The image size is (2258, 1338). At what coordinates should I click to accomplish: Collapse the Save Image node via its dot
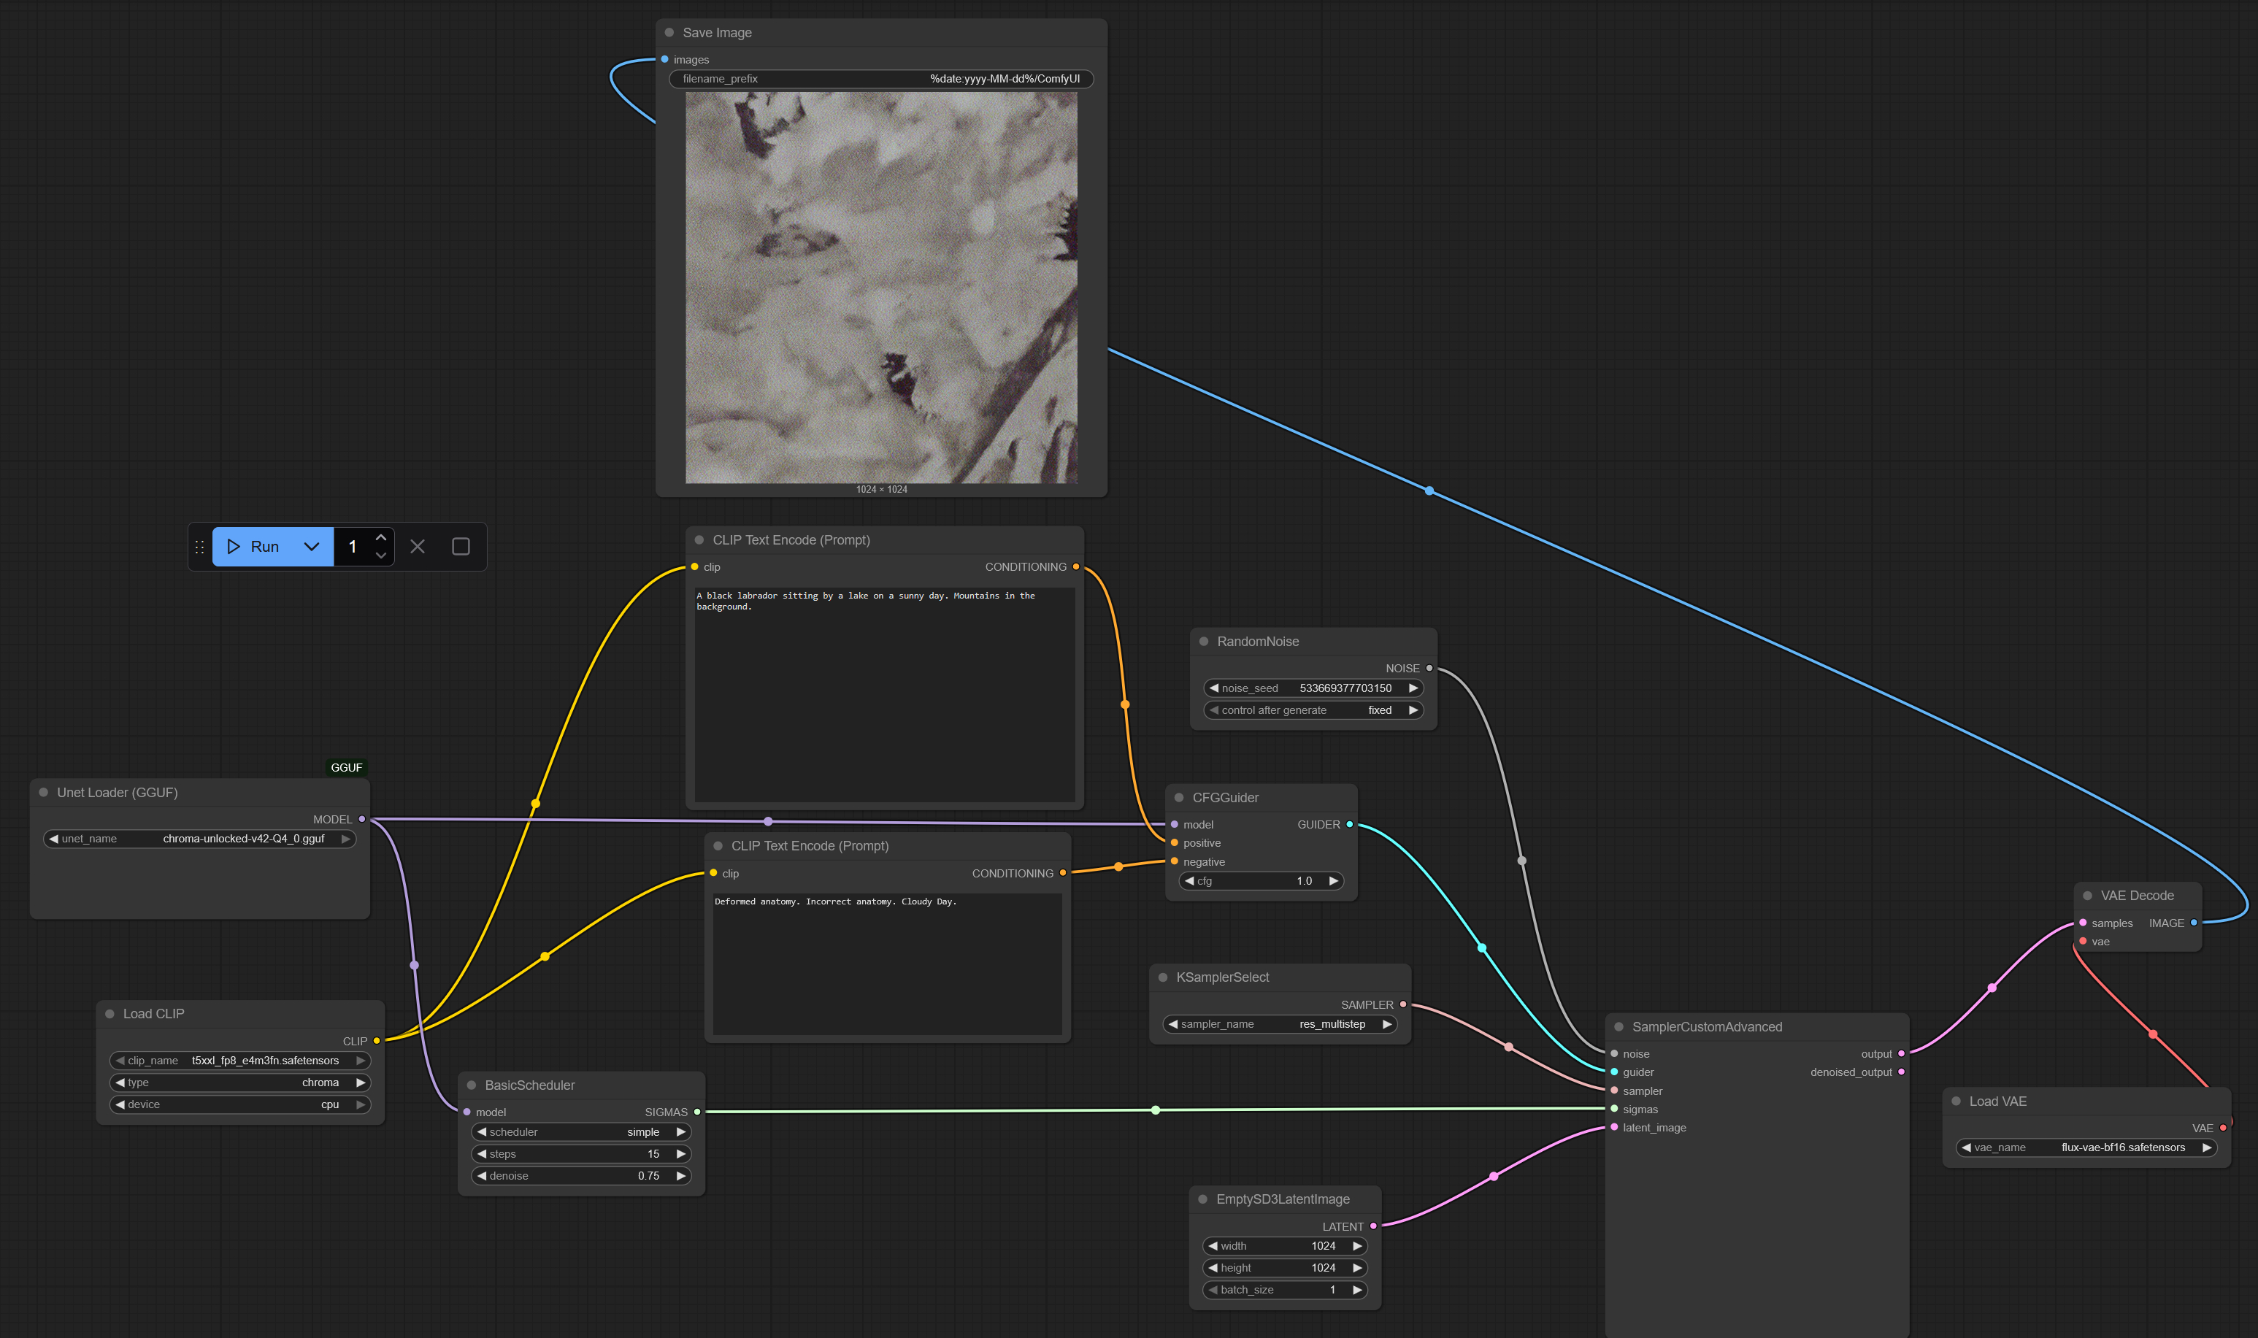[669, 32]
